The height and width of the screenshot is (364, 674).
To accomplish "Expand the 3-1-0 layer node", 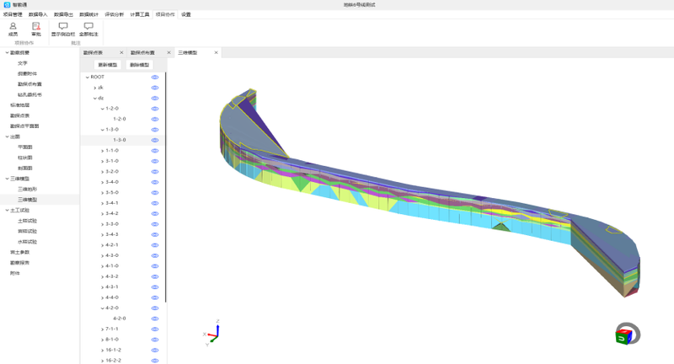I will 102,161.
